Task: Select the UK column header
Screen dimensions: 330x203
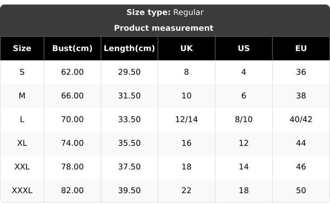Action: tap(186, 48)
